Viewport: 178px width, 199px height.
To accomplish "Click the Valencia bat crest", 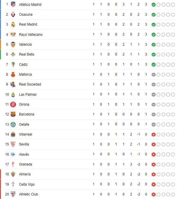I will click(13, 45).
